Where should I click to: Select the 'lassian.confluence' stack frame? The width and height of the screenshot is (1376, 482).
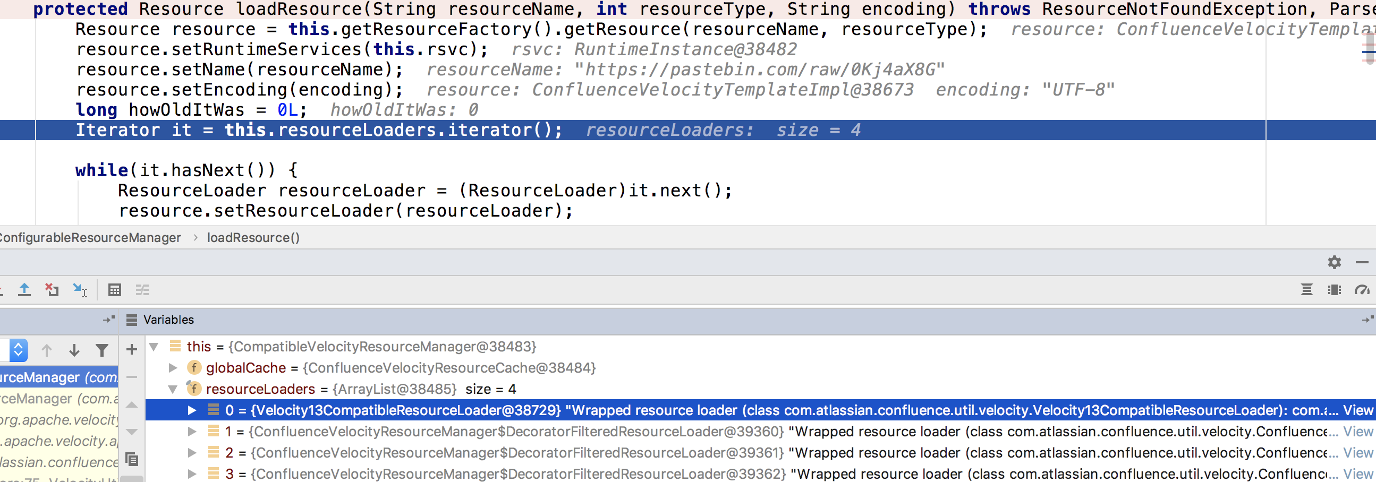coord(59,462)
